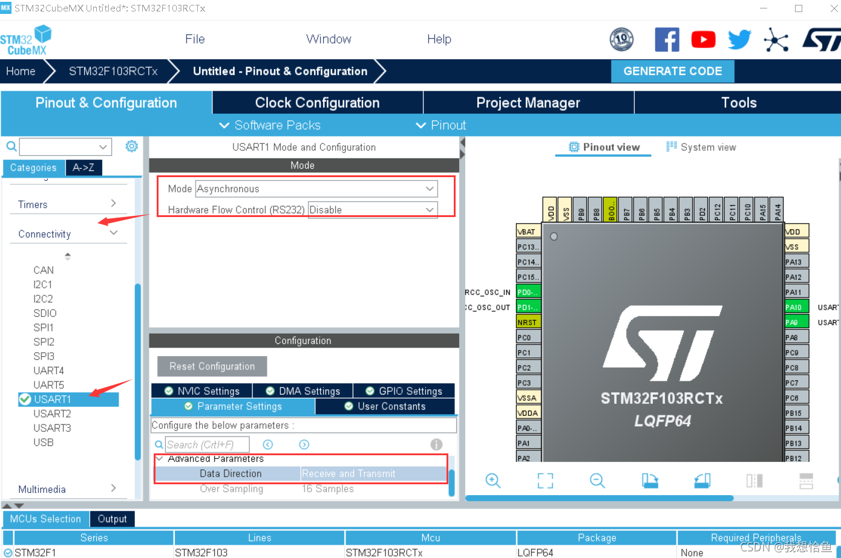This screenshot has width=841, height=558.
Task: Click the VBAT pin on the chip
Action: pos(528,232)
